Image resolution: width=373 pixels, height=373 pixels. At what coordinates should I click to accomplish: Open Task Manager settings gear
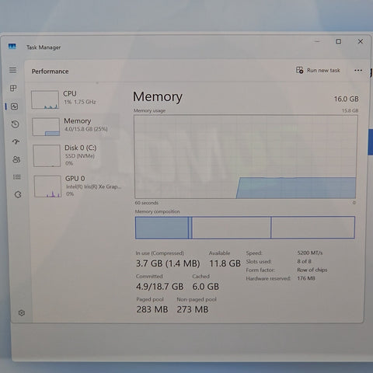(22, 313)
